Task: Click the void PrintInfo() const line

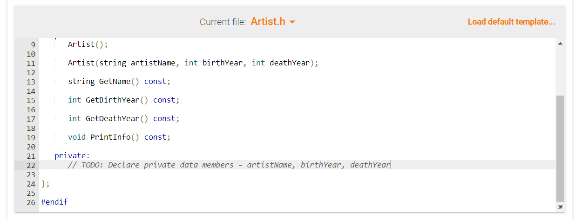Action: point(119,137)
